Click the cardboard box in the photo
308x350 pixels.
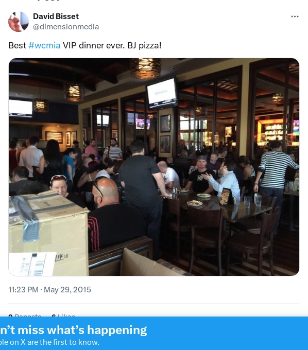click(48, 234)
